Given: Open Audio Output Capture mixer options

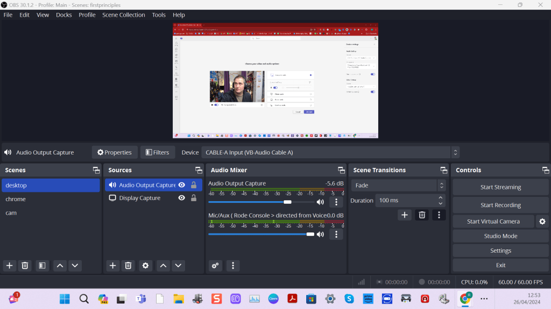Looking at the screenshot, I should (336, 202).
